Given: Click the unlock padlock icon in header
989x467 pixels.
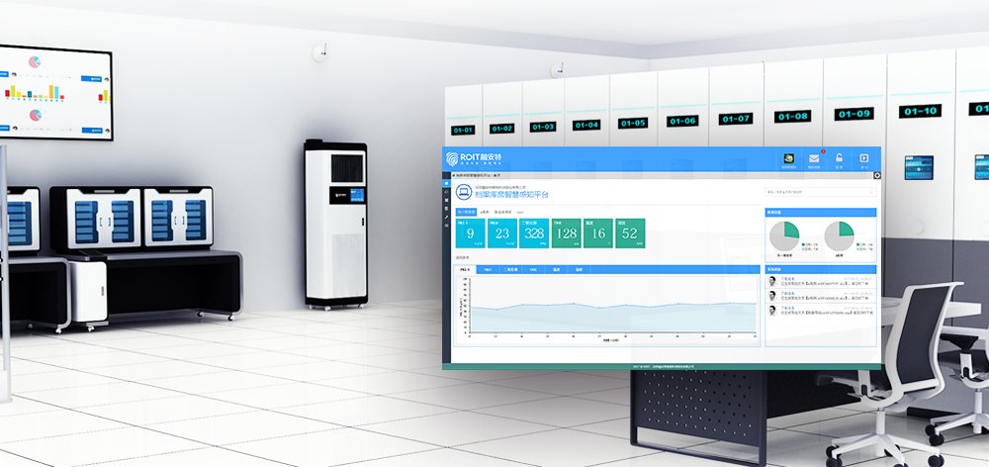Looking at the screenshot, I should 839,158.
